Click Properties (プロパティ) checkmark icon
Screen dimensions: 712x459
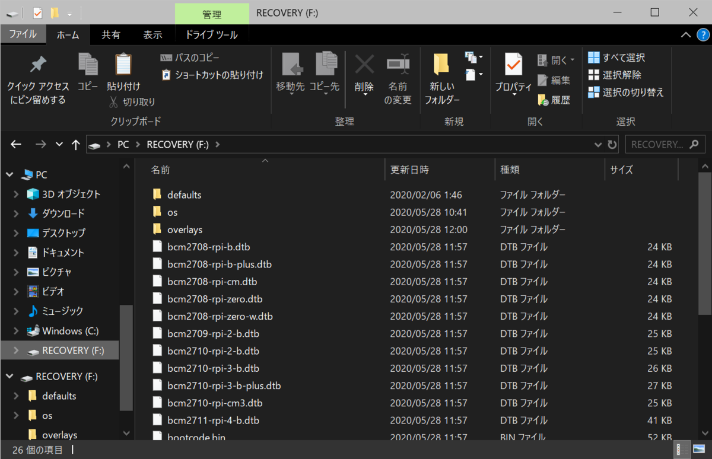pyautogui.click(x=513, y=64)
